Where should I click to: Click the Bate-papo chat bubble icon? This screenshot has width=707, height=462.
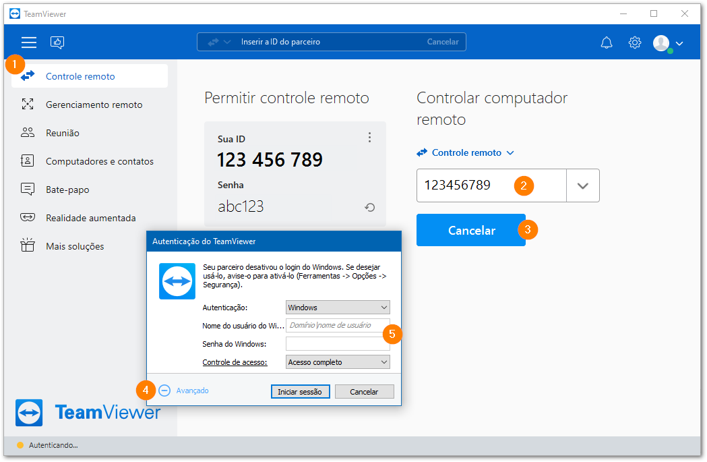28,189
